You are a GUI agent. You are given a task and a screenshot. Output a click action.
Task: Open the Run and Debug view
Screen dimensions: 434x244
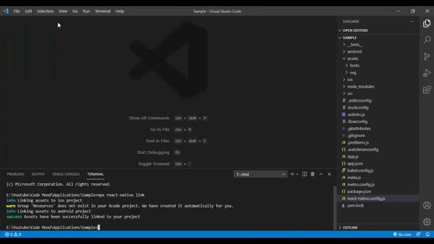pyautogui.click(x=427, y=73)
